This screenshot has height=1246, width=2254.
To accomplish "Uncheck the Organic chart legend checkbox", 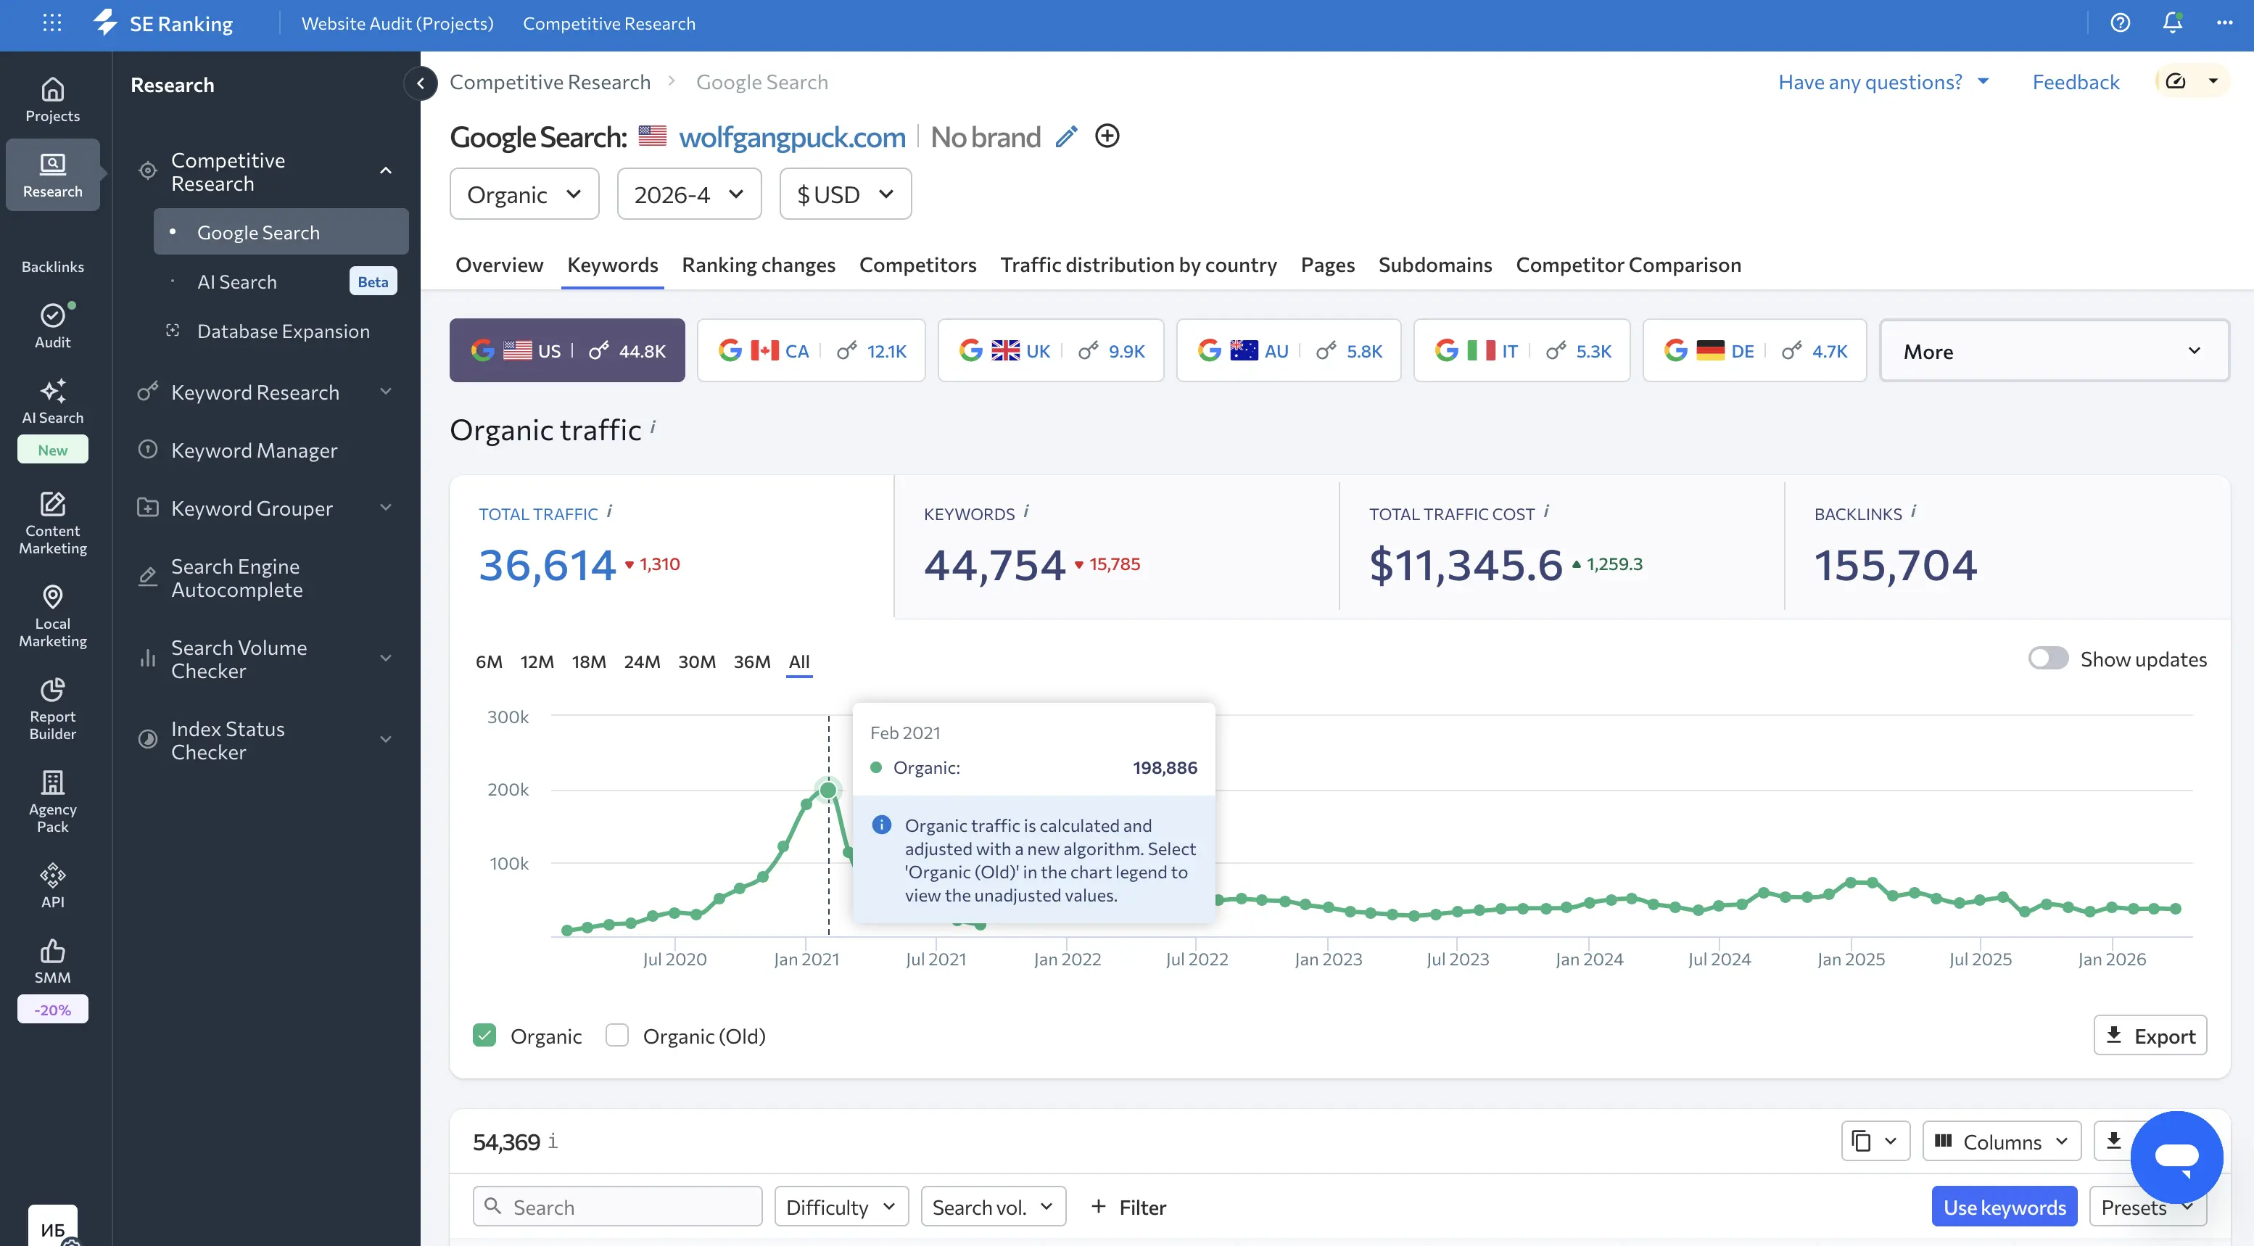I will [x=484, y=1034].
